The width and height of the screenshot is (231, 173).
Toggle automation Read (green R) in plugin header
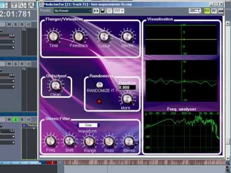tap(207, 11)
